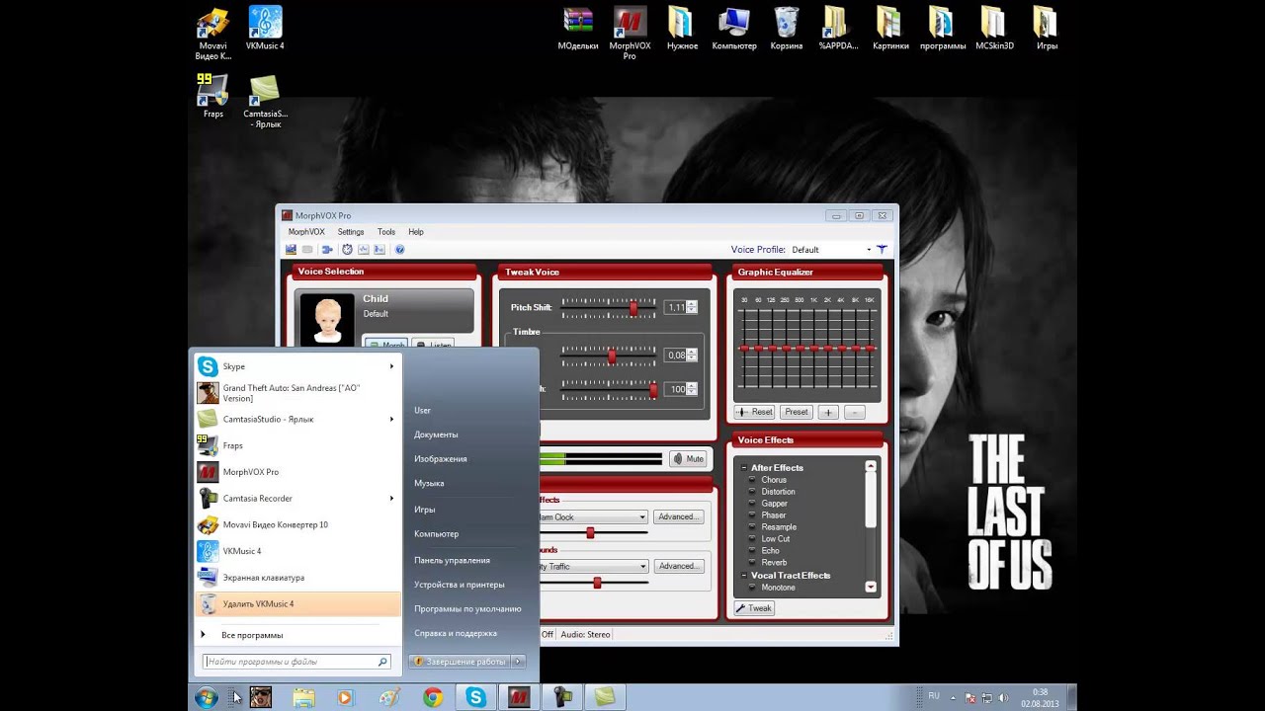This screenshot has width=1265, height=711.
Task: Open Экранная клавиатура in Start menu
Action: [296, 578]
